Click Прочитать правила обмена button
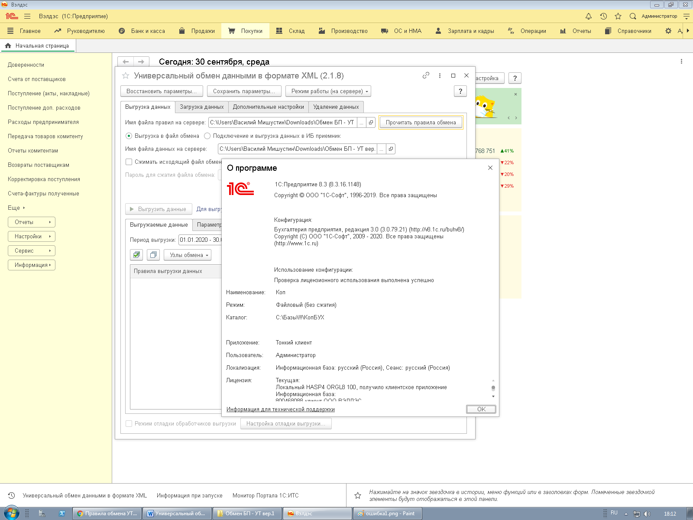Screen dimensions: 693x520 click(421, 123)
